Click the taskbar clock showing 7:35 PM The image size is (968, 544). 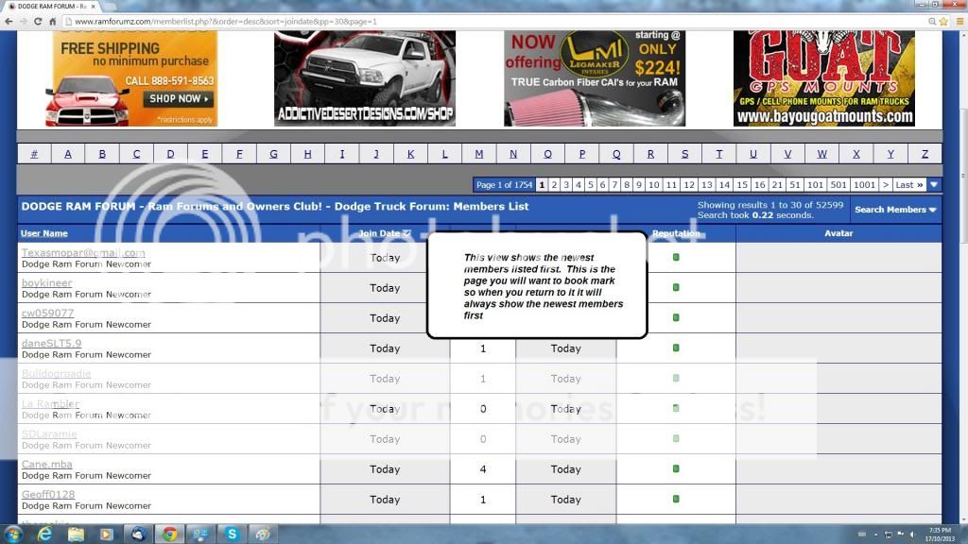[940, 535]
